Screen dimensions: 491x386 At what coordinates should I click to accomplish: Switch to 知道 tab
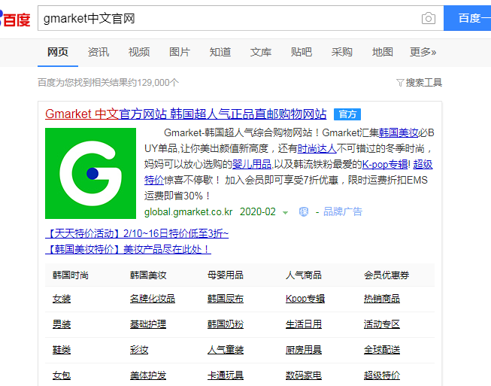[220, 52]
